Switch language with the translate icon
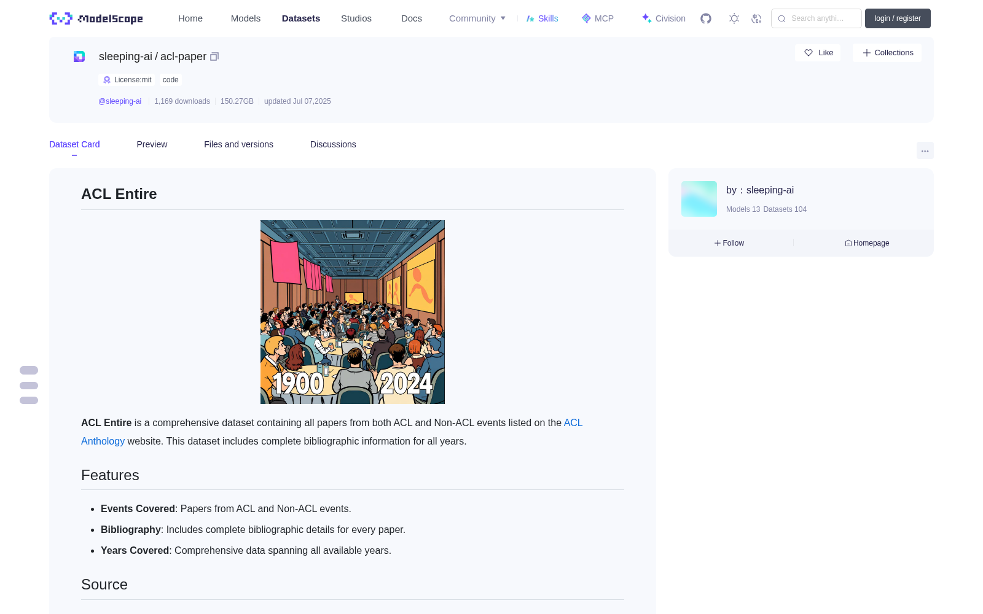 756,18
